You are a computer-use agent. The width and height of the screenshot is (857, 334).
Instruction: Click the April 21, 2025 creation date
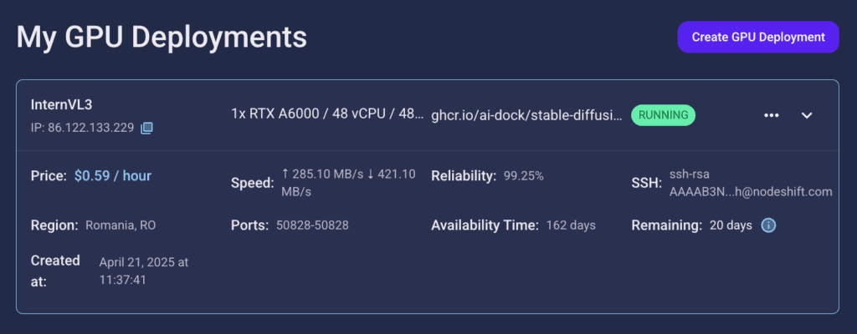click(144, 271)
